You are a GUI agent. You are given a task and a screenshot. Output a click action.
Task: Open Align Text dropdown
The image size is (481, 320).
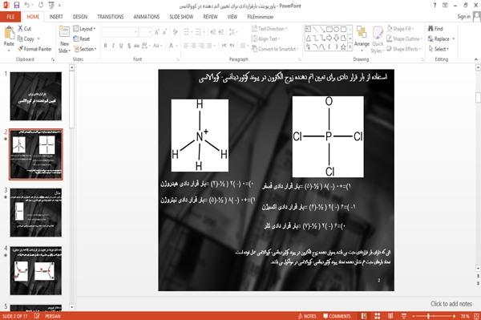(x=265, y=38)
